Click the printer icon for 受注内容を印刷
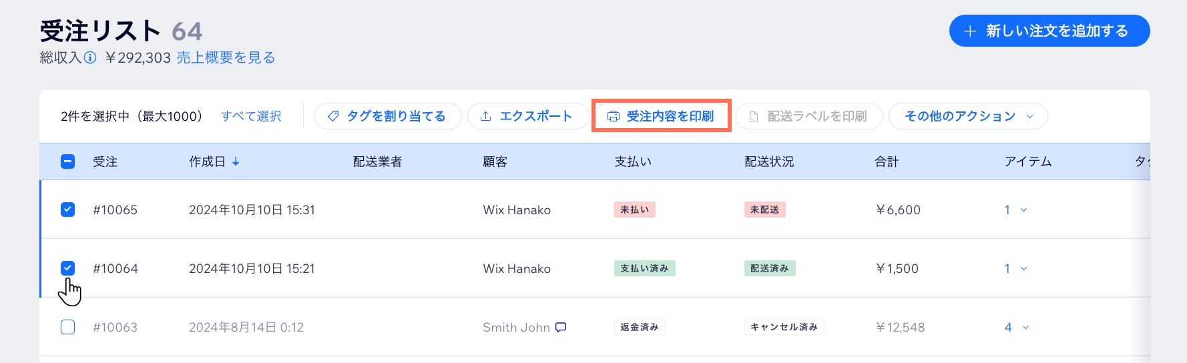The width and height of the screenshot is (1187, 363). tap(613, 116)
